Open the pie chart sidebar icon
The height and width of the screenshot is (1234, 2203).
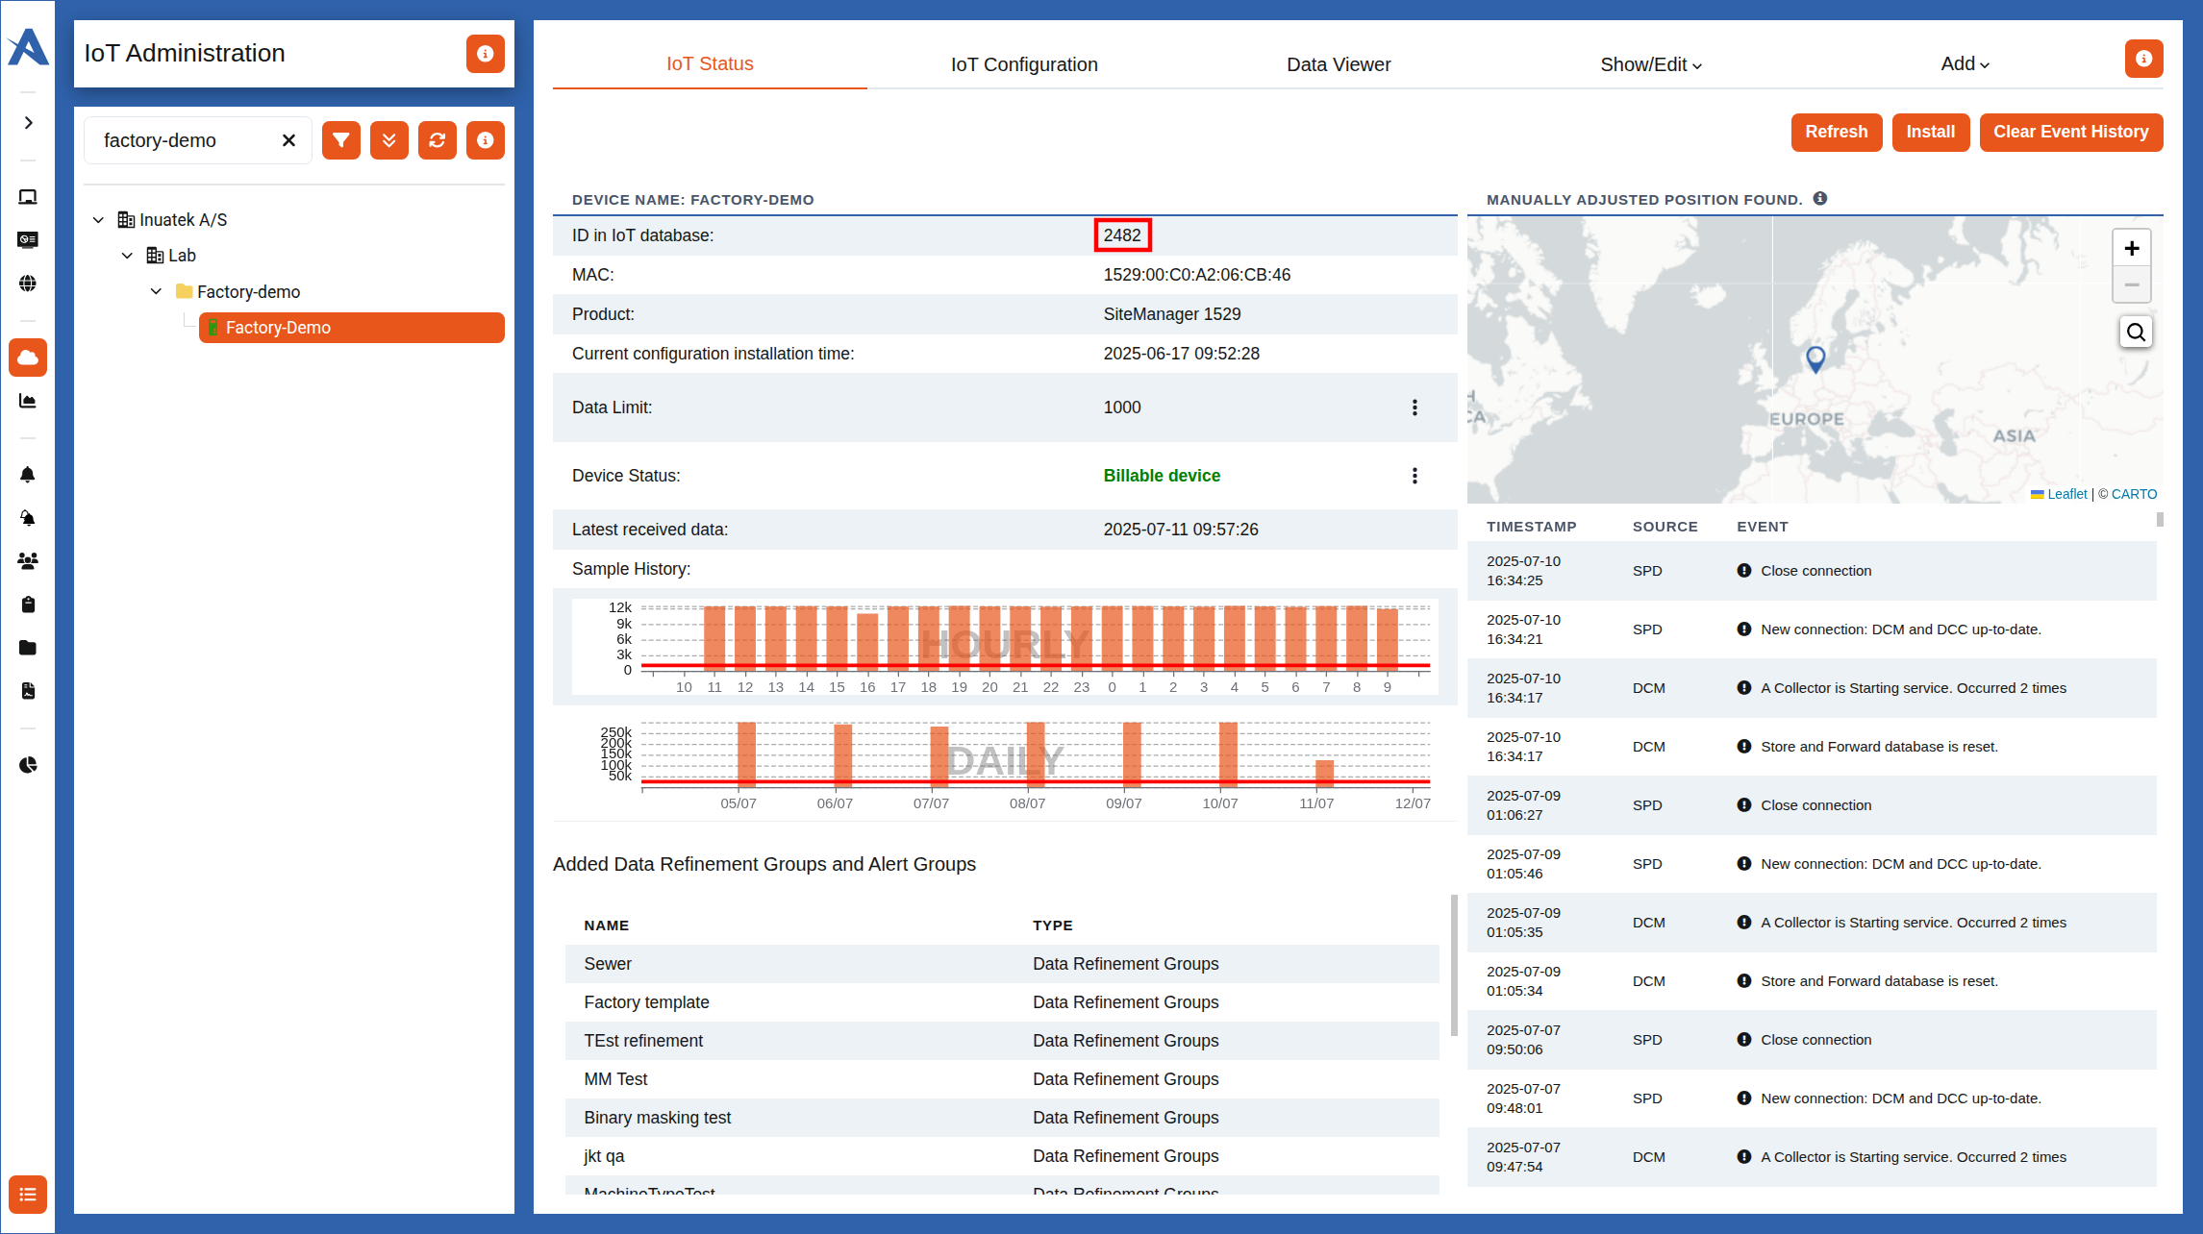pyautogui.click(x=28, y=765)
